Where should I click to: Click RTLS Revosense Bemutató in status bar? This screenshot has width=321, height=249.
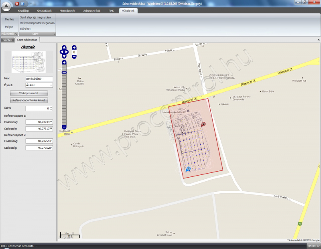point(17,246)
